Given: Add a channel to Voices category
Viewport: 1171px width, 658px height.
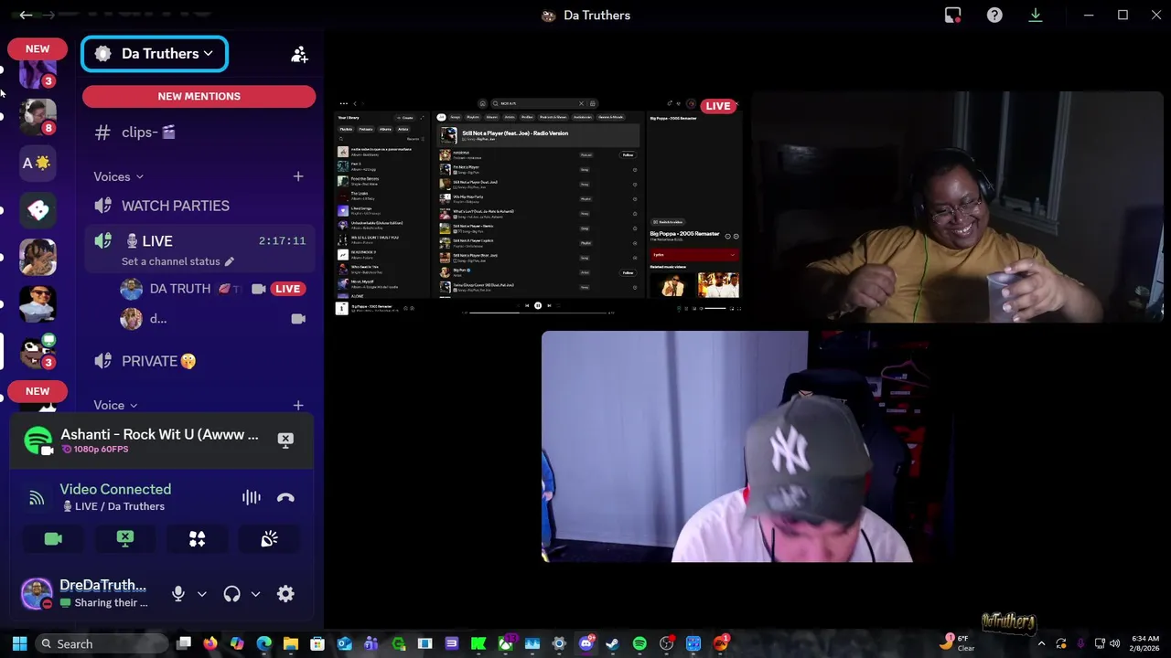Looking at the screenshot, I should 298,176.
